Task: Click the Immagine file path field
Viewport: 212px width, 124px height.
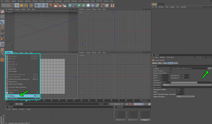Action: (188, 68)
